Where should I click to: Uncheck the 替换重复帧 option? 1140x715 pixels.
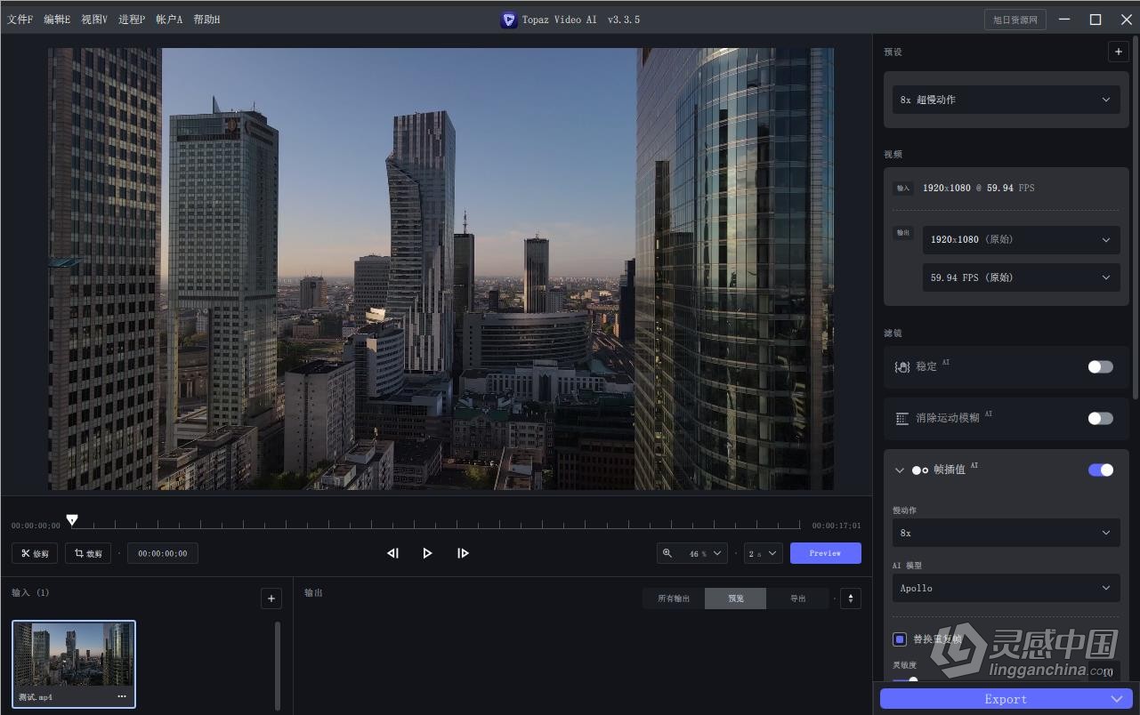tap(899, 639)
